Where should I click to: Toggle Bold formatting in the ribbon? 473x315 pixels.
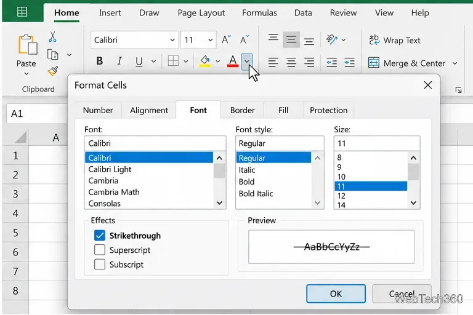click(x=100, y=61)
